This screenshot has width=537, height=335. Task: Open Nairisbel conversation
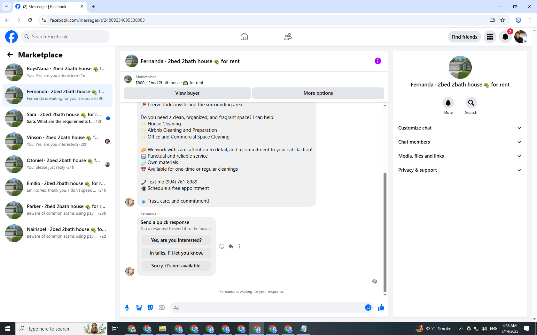tap(58, 233)
